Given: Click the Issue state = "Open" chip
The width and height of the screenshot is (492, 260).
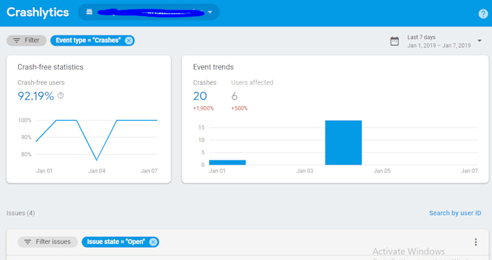Looking at the screenshot, I should [120, 242].
